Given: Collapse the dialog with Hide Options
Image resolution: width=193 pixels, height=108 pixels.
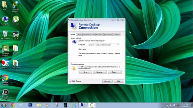Looking at the screenshot, I should coord(75,81).
